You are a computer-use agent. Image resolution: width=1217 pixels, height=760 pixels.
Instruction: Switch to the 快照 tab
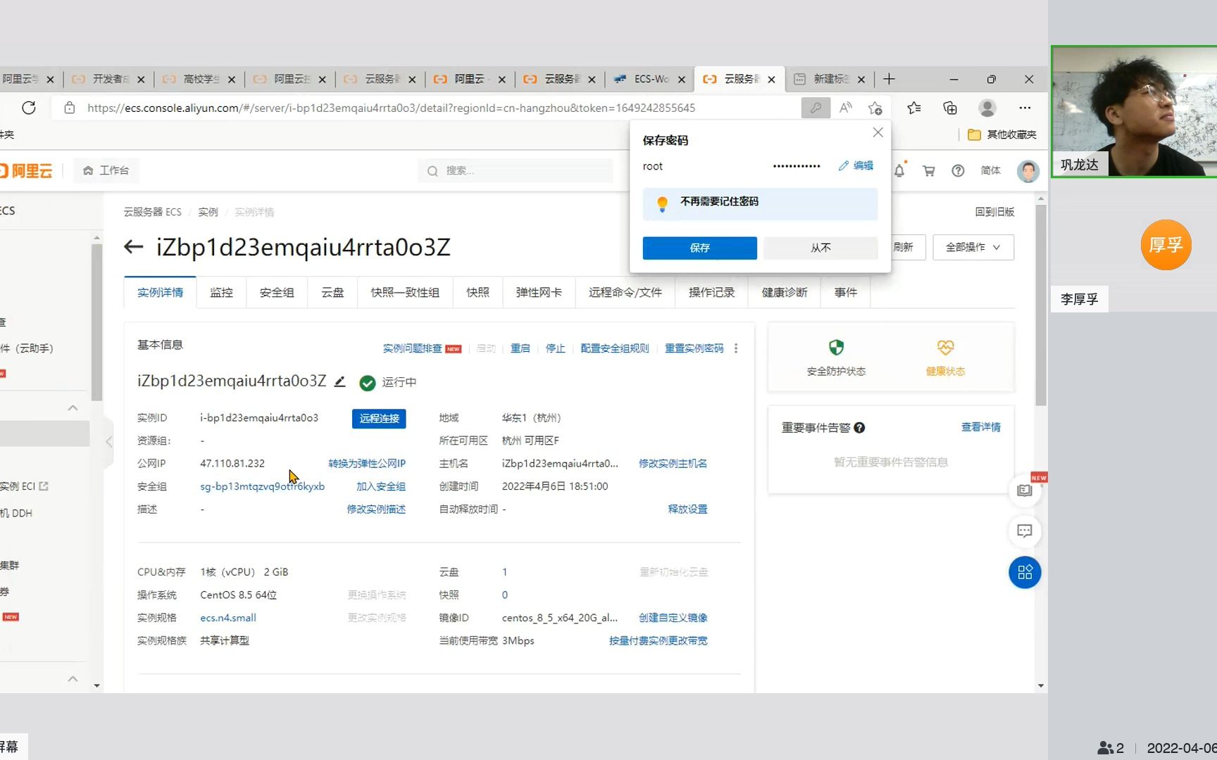pos(478,292)
